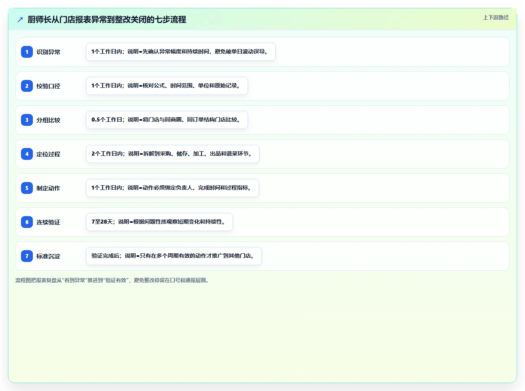
Task: Select step label 定位过程
Action: (48, 154)
